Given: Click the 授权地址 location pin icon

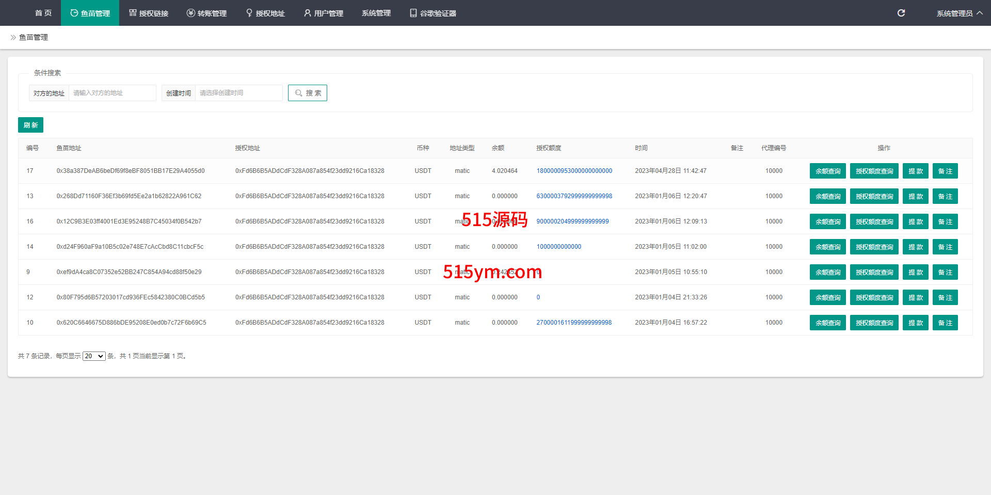Looking at the screenshot, I should [249, 13].
